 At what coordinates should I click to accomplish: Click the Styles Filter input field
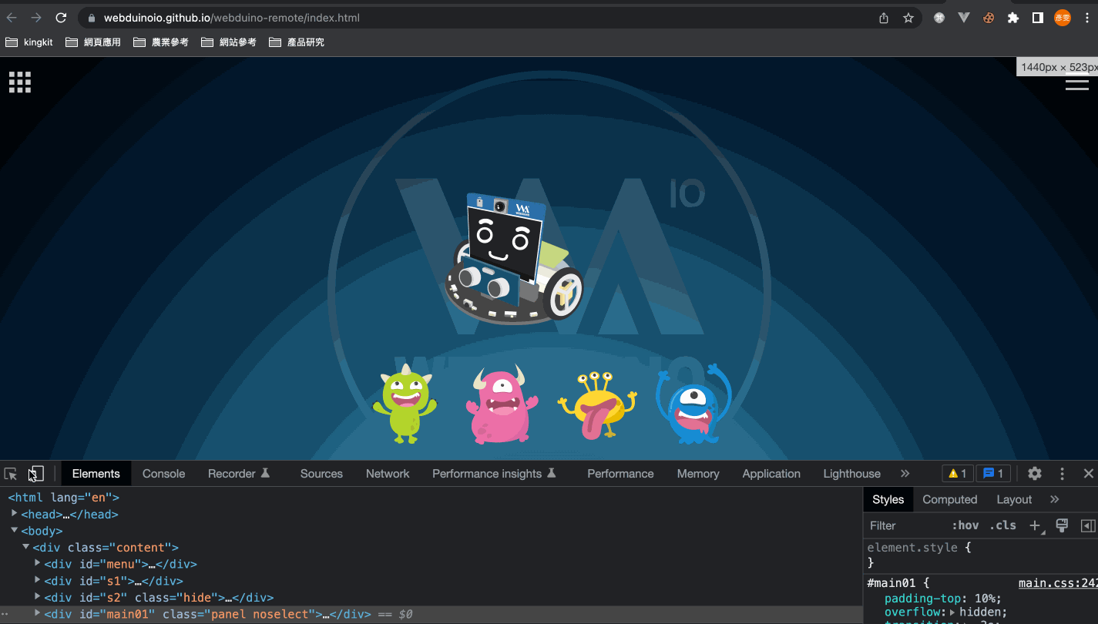click(905, 525)
